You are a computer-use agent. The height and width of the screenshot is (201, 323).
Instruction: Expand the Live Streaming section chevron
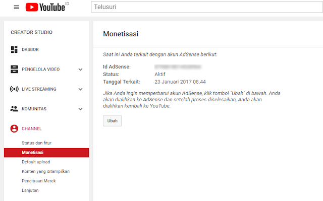(x=81, y=89)
